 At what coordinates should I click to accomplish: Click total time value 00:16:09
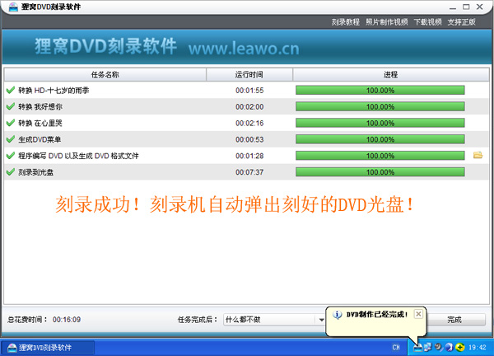(67, 320)
